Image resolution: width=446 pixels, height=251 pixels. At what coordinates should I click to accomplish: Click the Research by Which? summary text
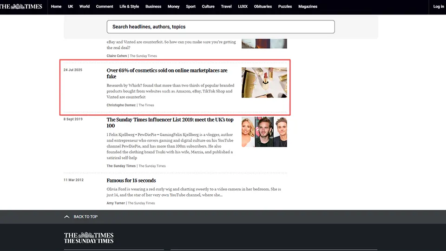171,91
